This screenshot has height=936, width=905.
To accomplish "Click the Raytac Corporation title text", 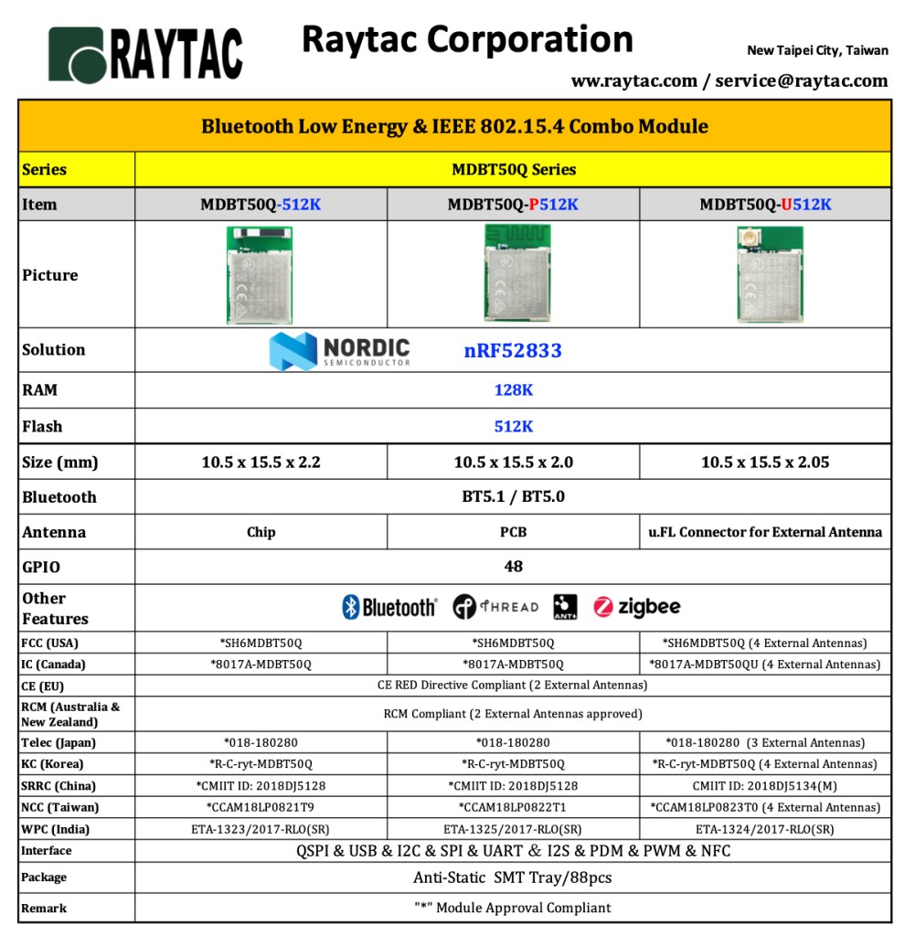I will 467,40.
